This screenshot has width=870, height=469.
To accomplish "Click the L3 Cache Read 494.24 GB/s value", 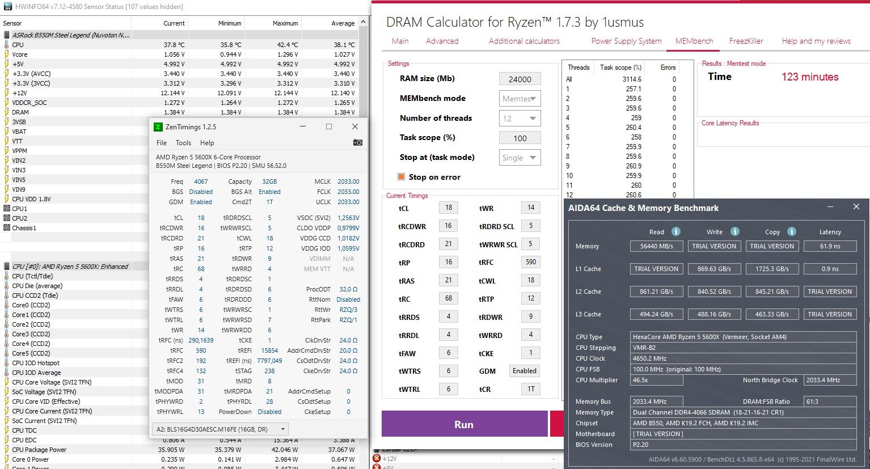I will click(x=656, y=314).
